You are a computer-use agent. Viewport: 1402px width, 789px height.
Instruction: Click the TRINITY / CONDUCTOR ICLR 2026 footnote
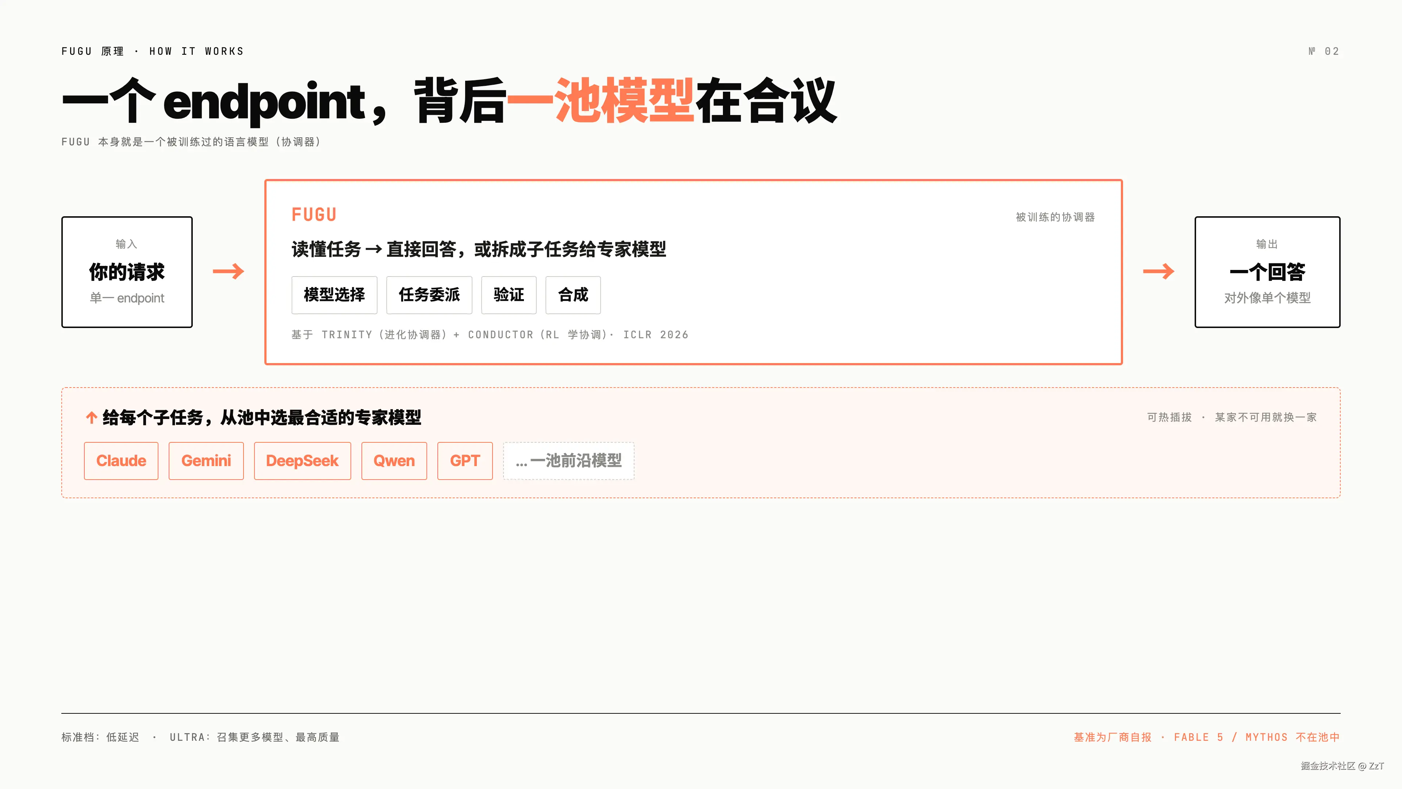point(490,335)
